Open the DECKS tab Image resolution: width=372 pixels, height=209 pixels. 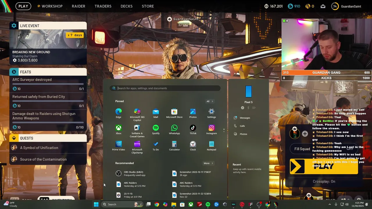(126, 6)
